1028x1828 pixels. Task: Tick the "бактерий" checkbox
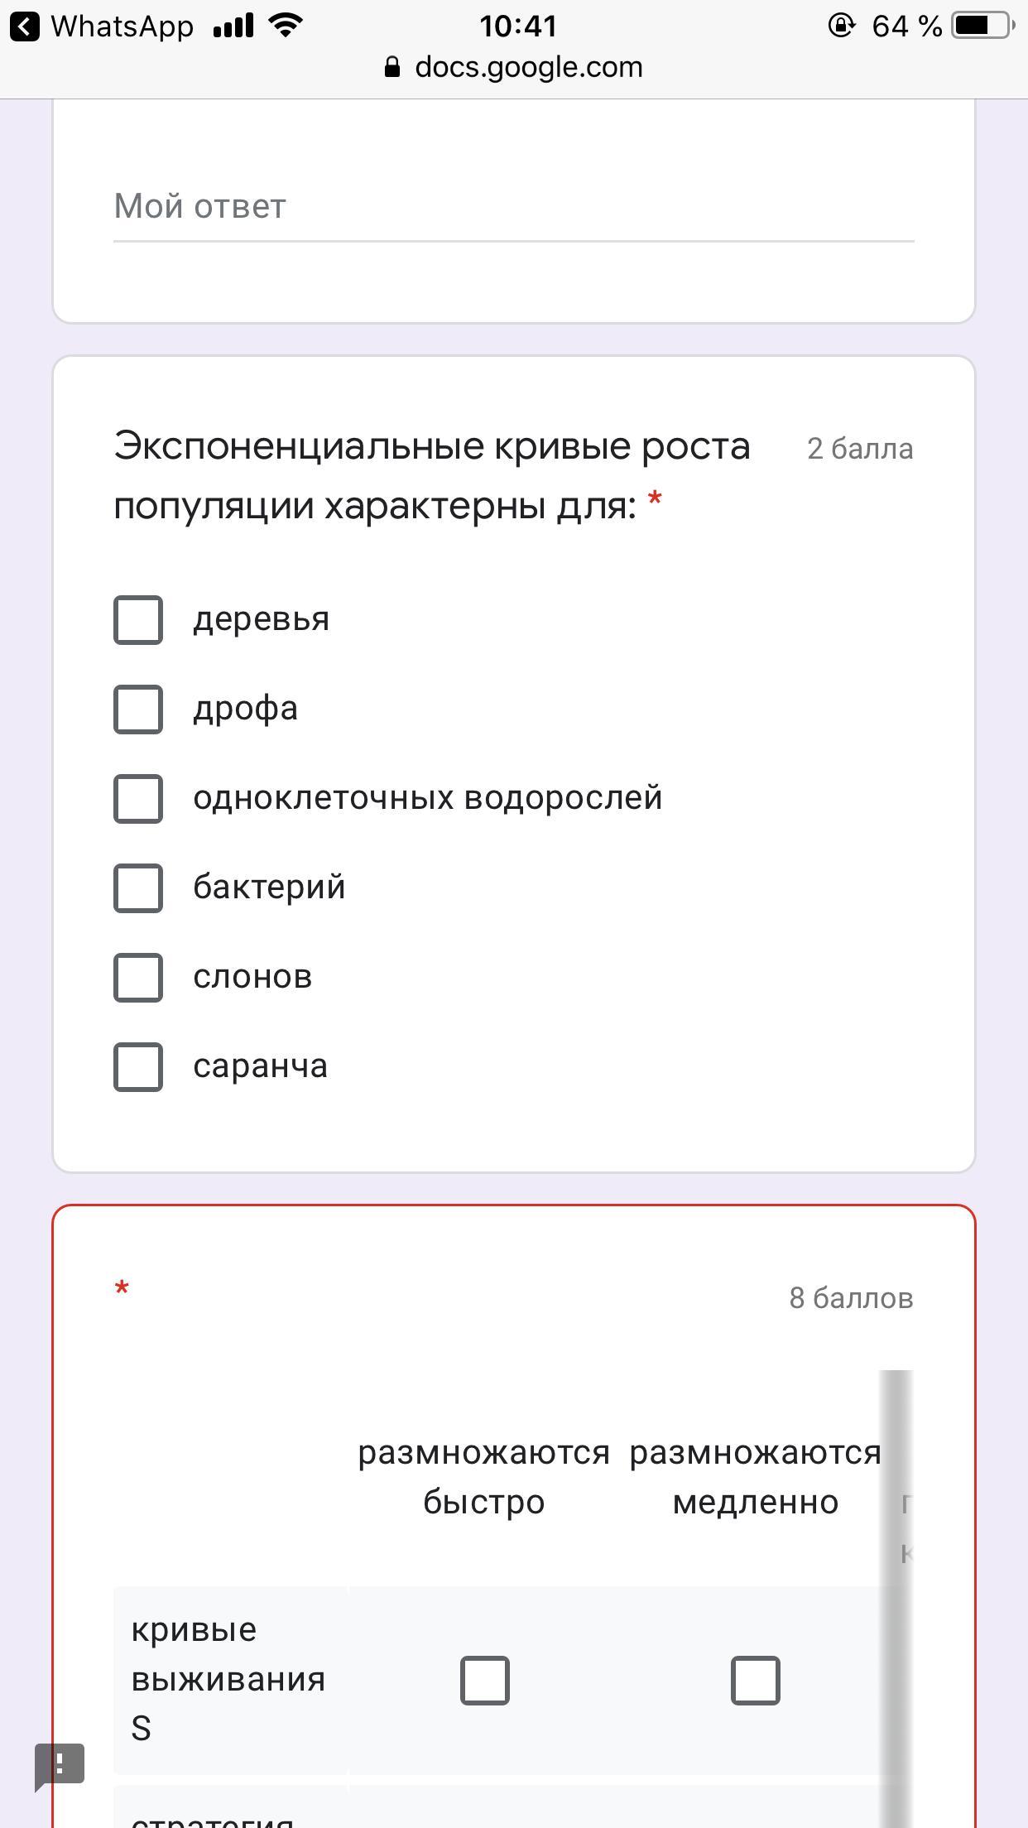[138, 888]
